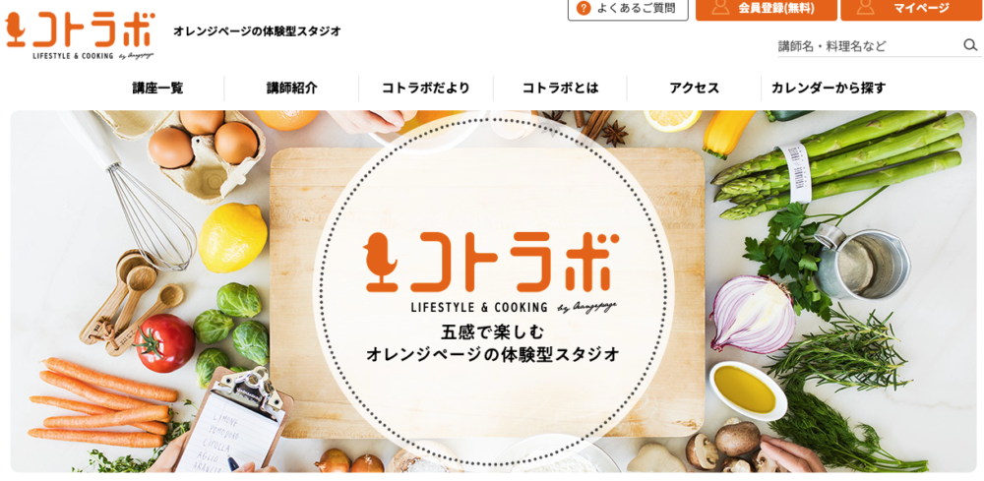Open the 講座一覧 menu item
This screenshot has width=984, height=481.
tap(157, 89)
